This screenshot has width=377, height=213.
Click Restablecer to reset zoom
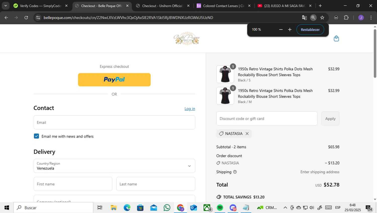(x=310, y=30)
